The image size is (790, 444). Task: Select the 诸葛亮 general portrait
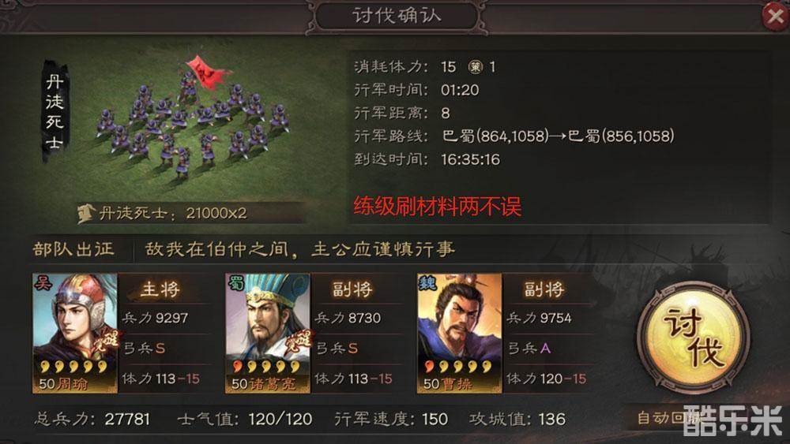click(268, 333)
